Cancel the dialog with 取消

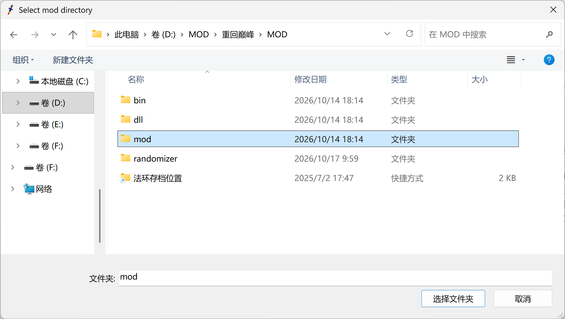pyautogui.click(x=523, y=298)
